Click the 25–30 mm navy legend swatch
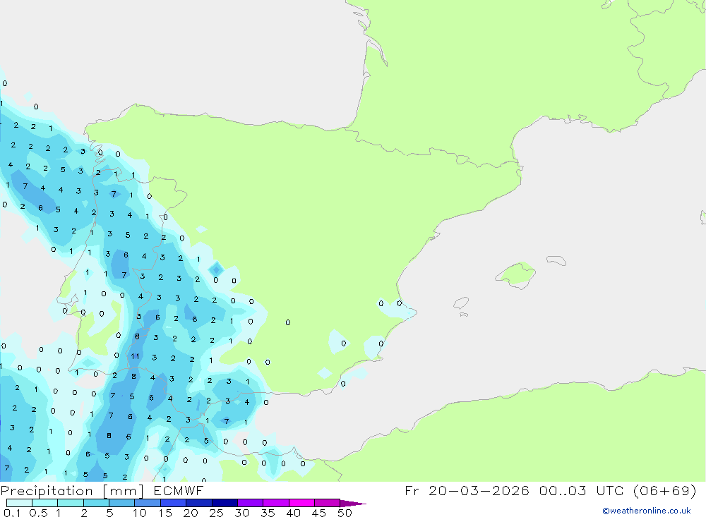Image resolution: width=706 pixels, height=517 pixels. coord(225,503)
